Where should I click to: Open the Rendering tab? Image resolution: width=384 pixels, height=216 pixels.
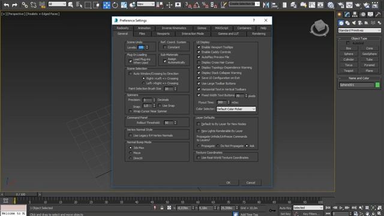pos(259,34)
